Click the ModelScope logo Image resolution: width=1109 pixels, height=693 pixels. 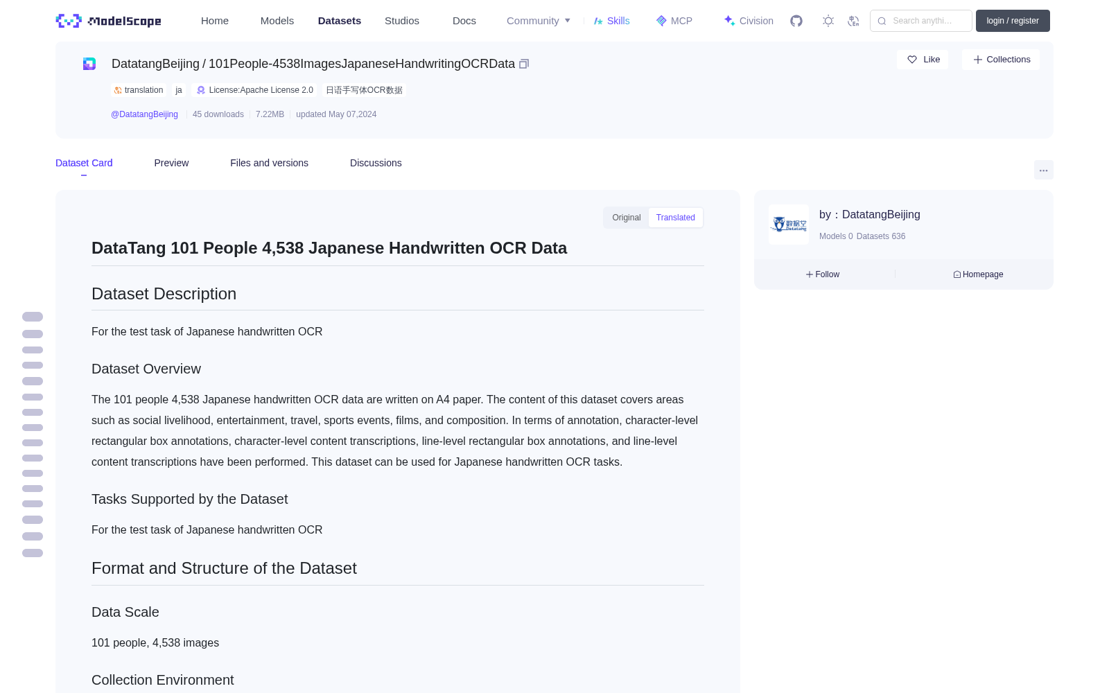coord(108,21)
